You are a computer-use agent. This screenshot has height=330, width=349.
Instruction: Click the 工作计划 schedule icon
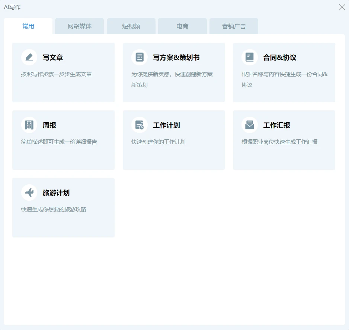click(x=139, y=125)
